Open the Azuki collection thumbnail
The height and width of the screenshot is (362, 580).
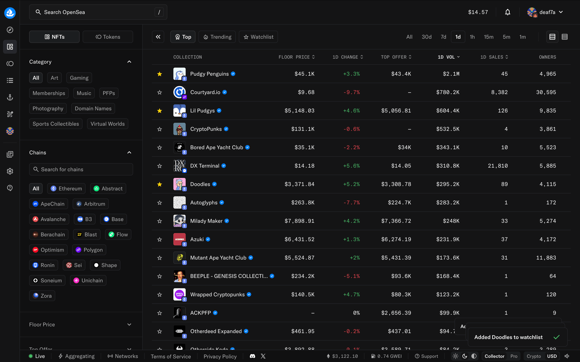179,240
